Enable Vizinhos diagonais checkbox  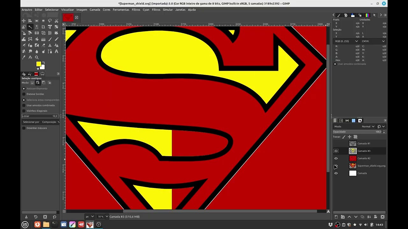[x=24, y=111]
